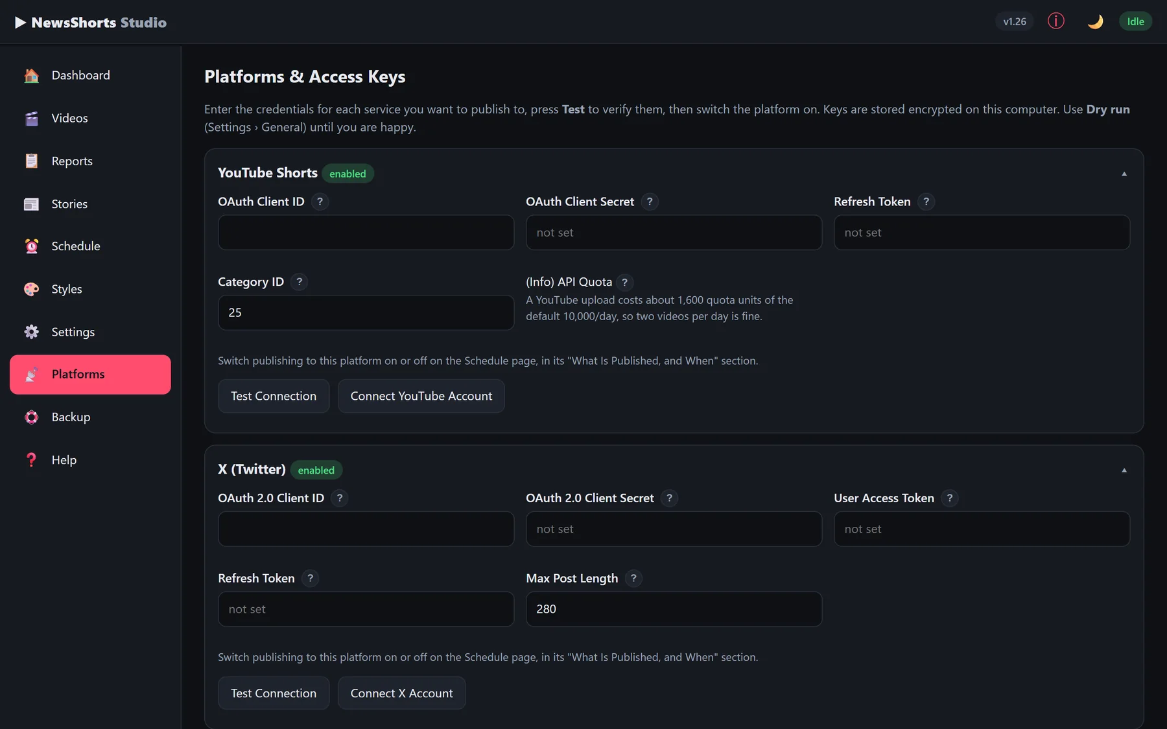Focus the YouTube Refresh Token field
The width and height of the screenshot is (1167, 729).
(x=982, y=233)
